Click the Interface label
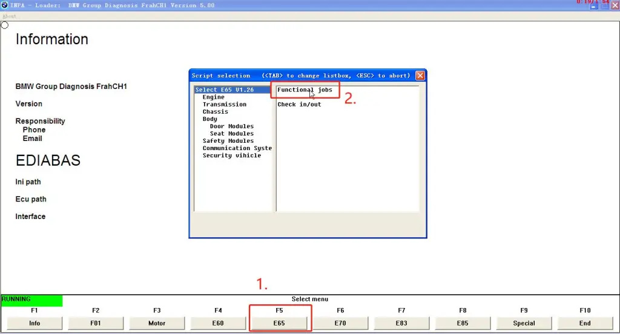Image resolution: width=620 pixels, height=334 pixels. pyautogui.click(x=30, y=217)
